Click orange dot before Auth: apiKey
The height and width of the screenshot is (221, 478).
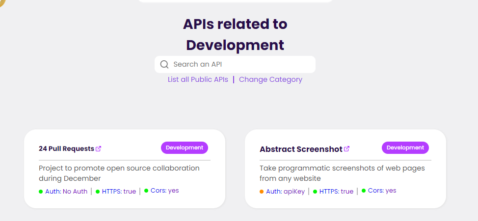(x=262, y=192)
